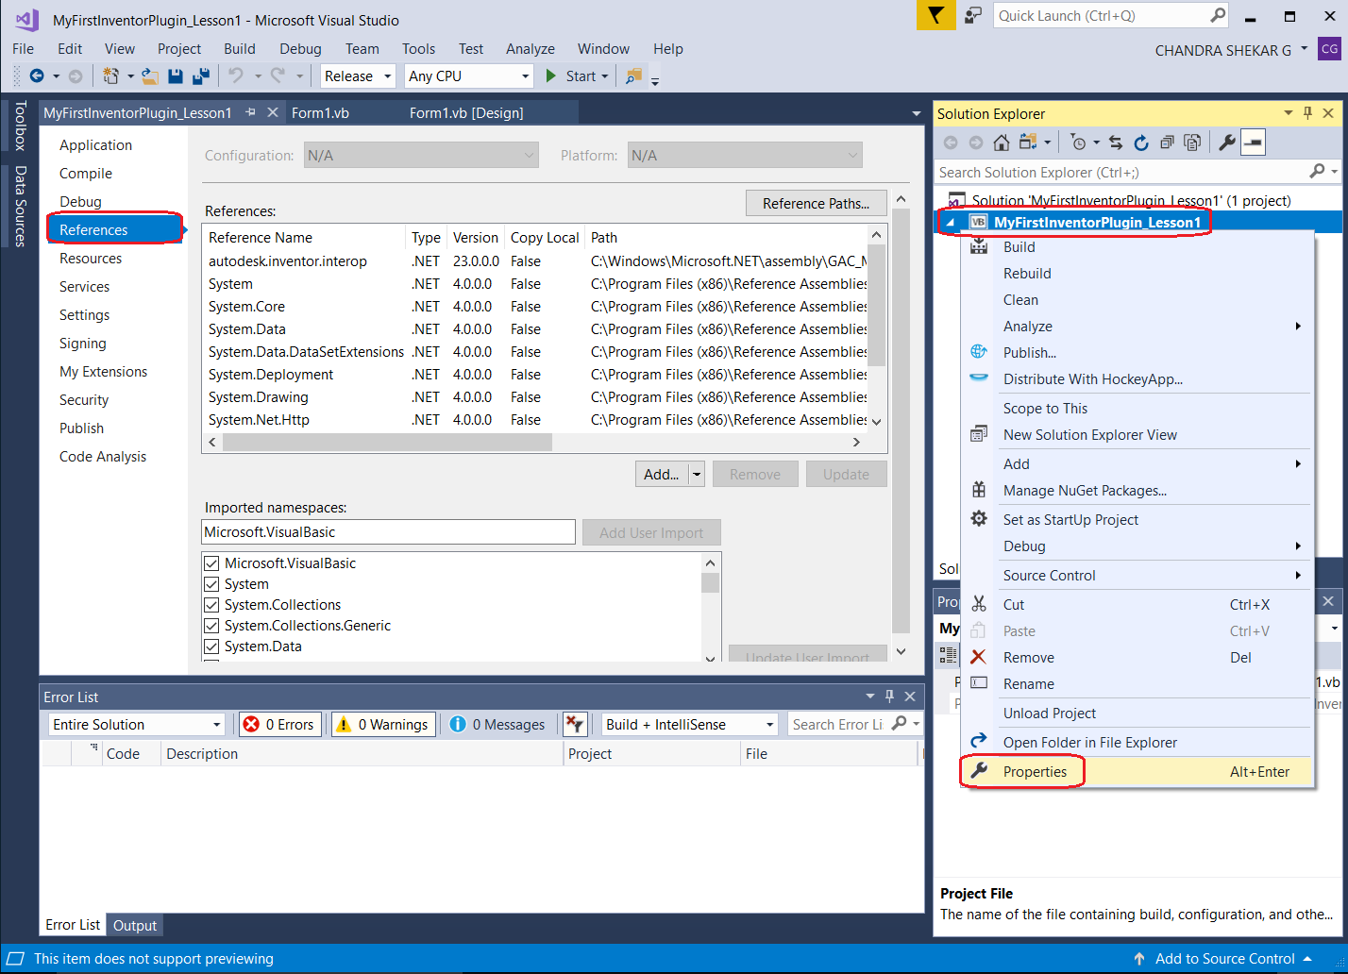Collapse All items in Solution Explorer
The width and height of the screenshot is (1348, 974).
pyautogui.click(x=1168, y=143)
